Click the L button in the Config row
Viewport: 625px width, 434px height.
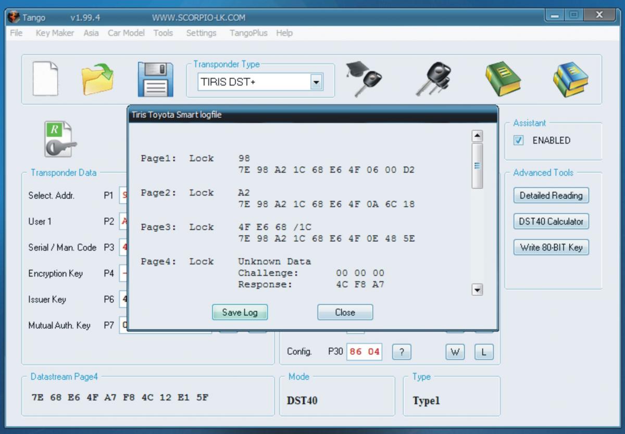(x=484, y=352)
